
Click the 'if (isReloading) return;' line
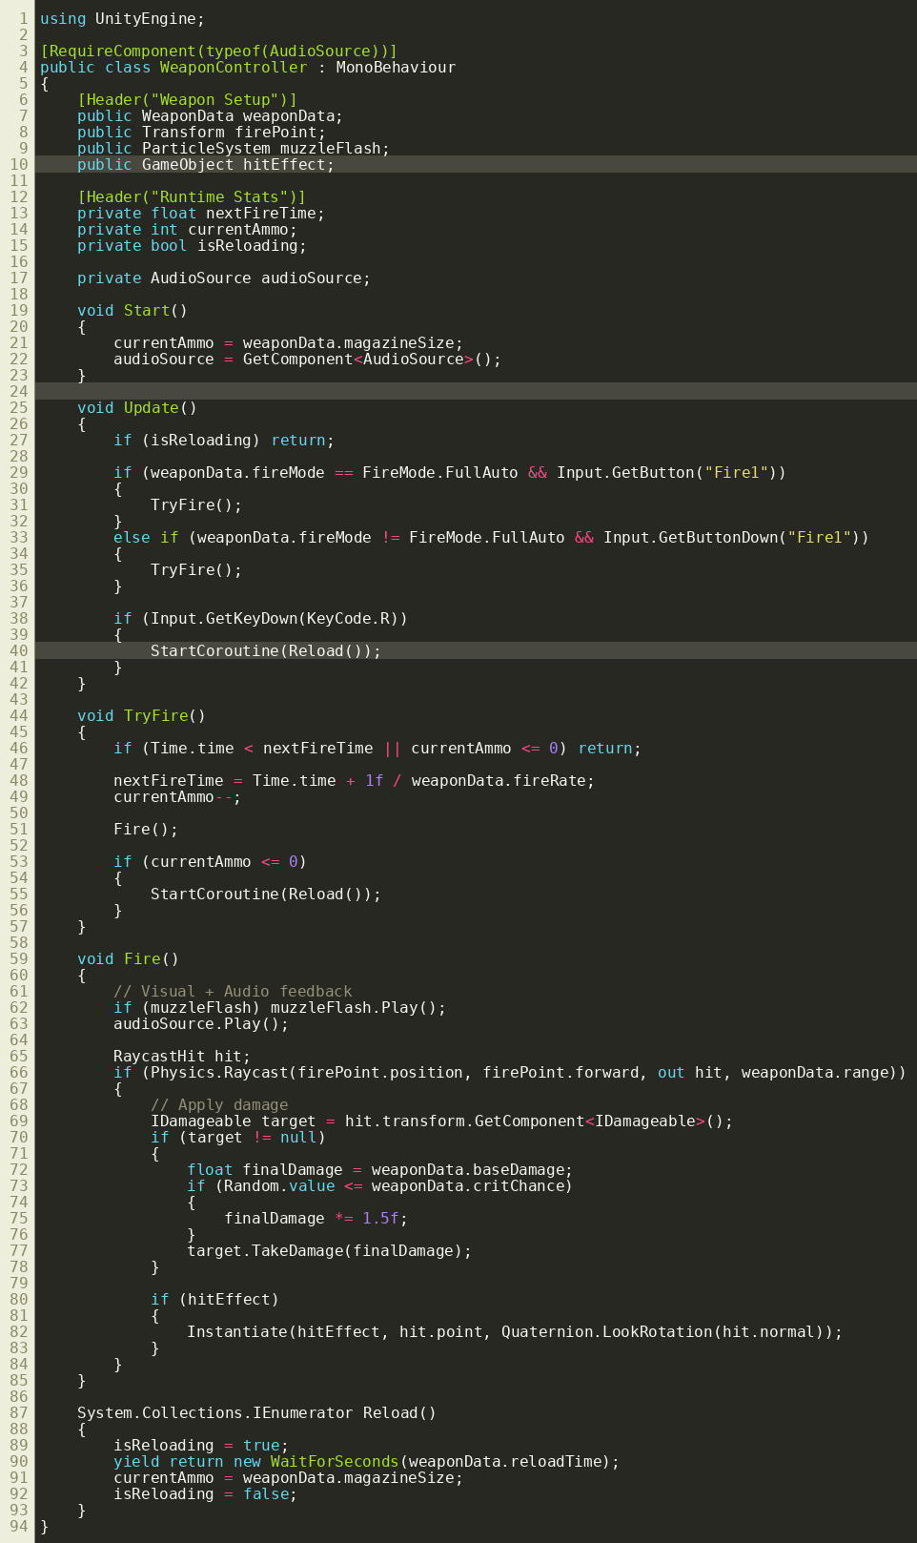224,441
